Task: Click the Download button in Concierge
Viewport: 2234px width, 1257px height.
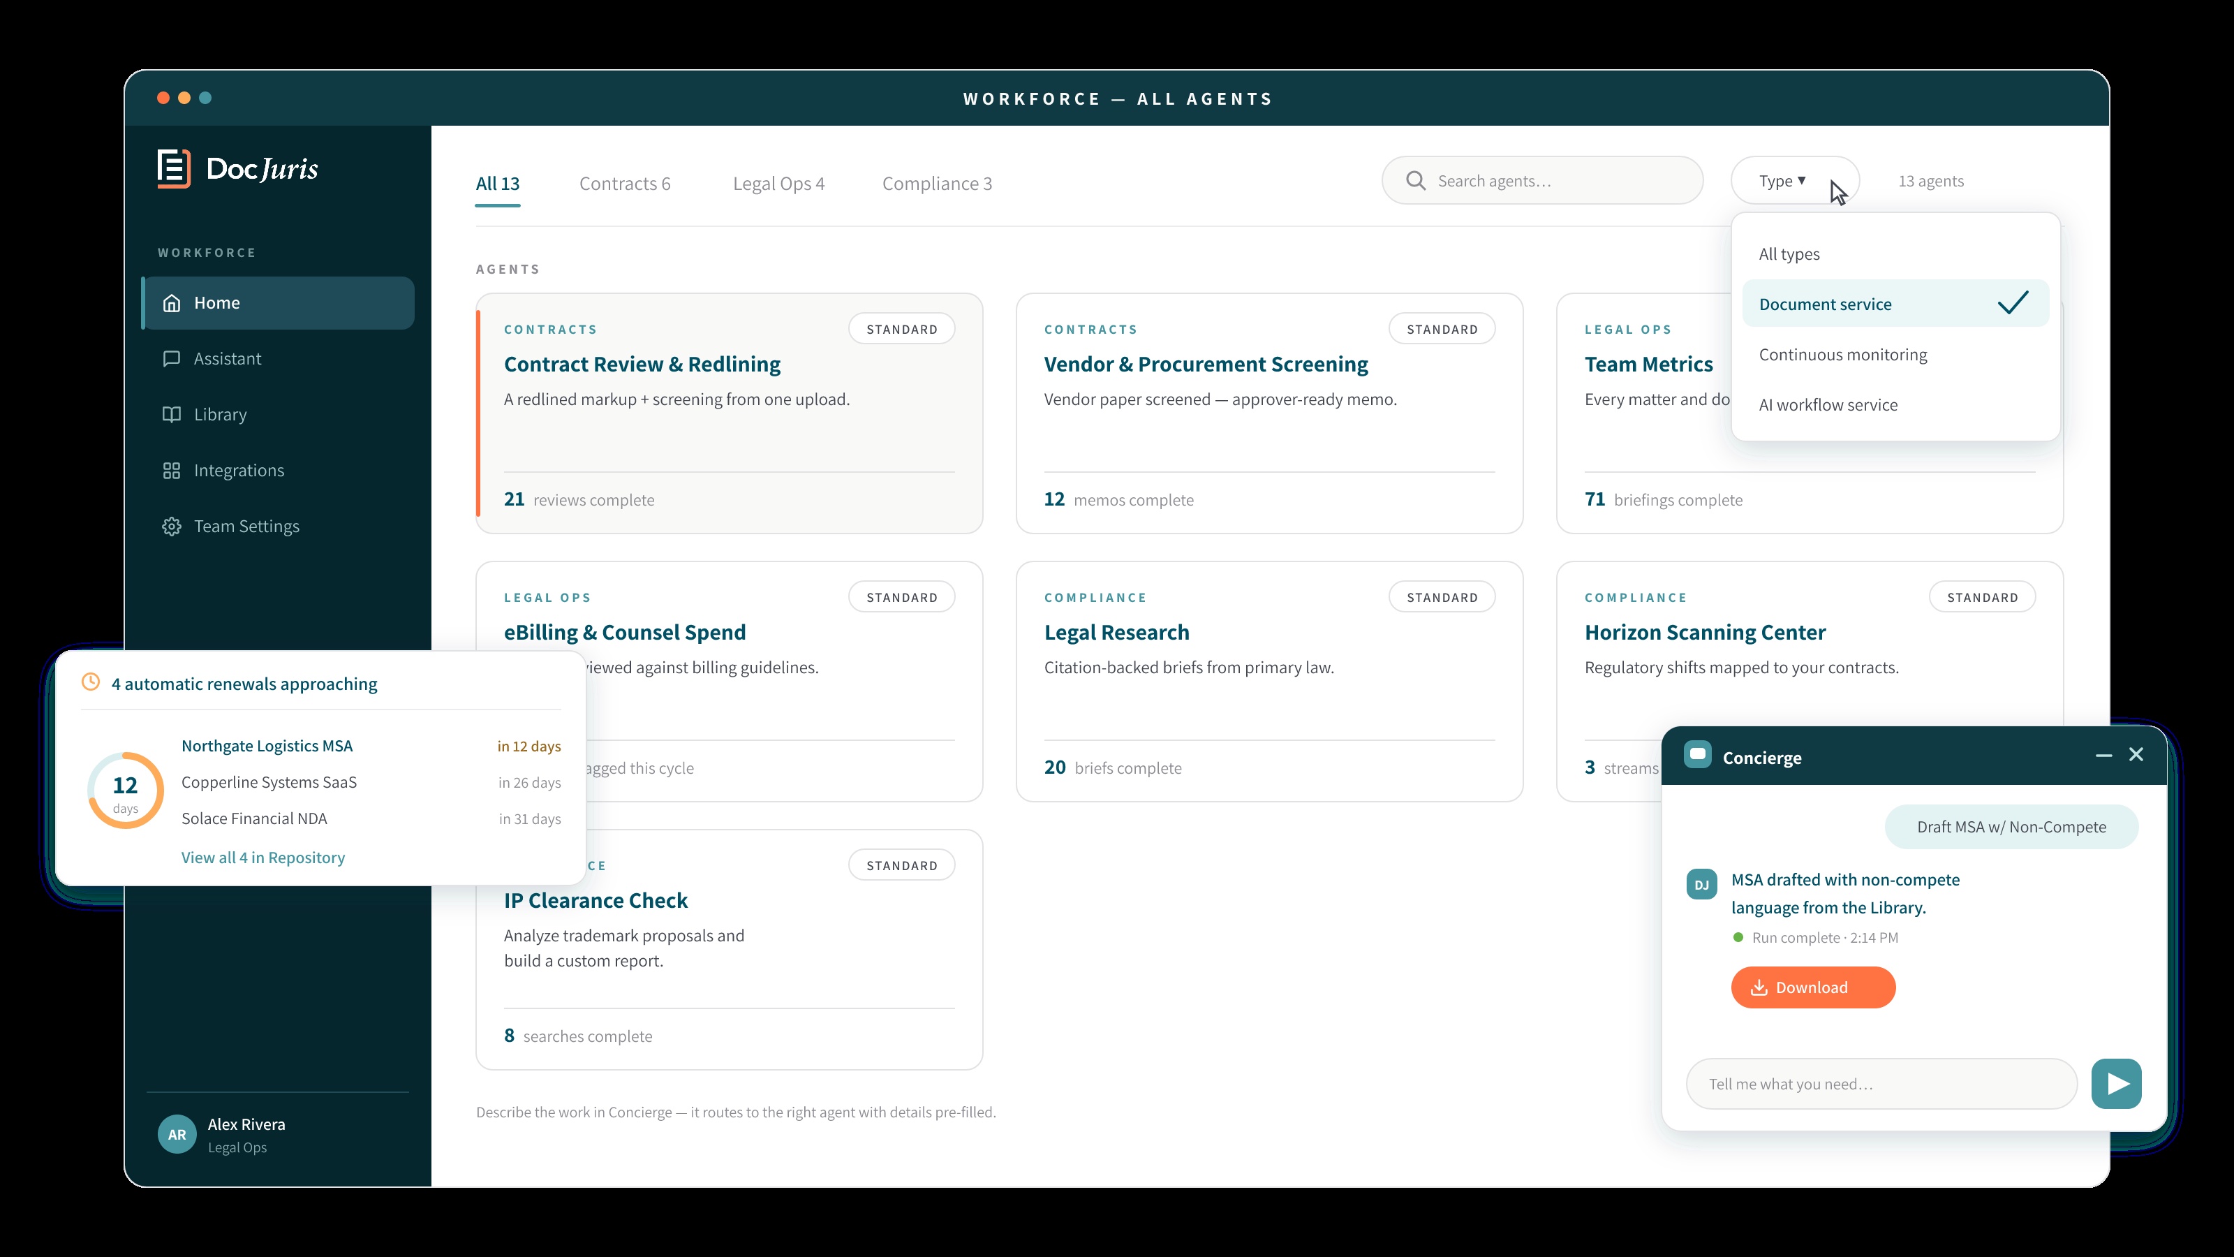Action: click(x=1812, y=987)
